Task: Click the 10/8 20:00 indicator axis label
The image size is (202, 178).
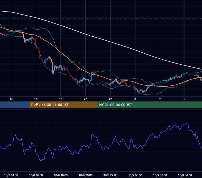Action: (86, 175)
